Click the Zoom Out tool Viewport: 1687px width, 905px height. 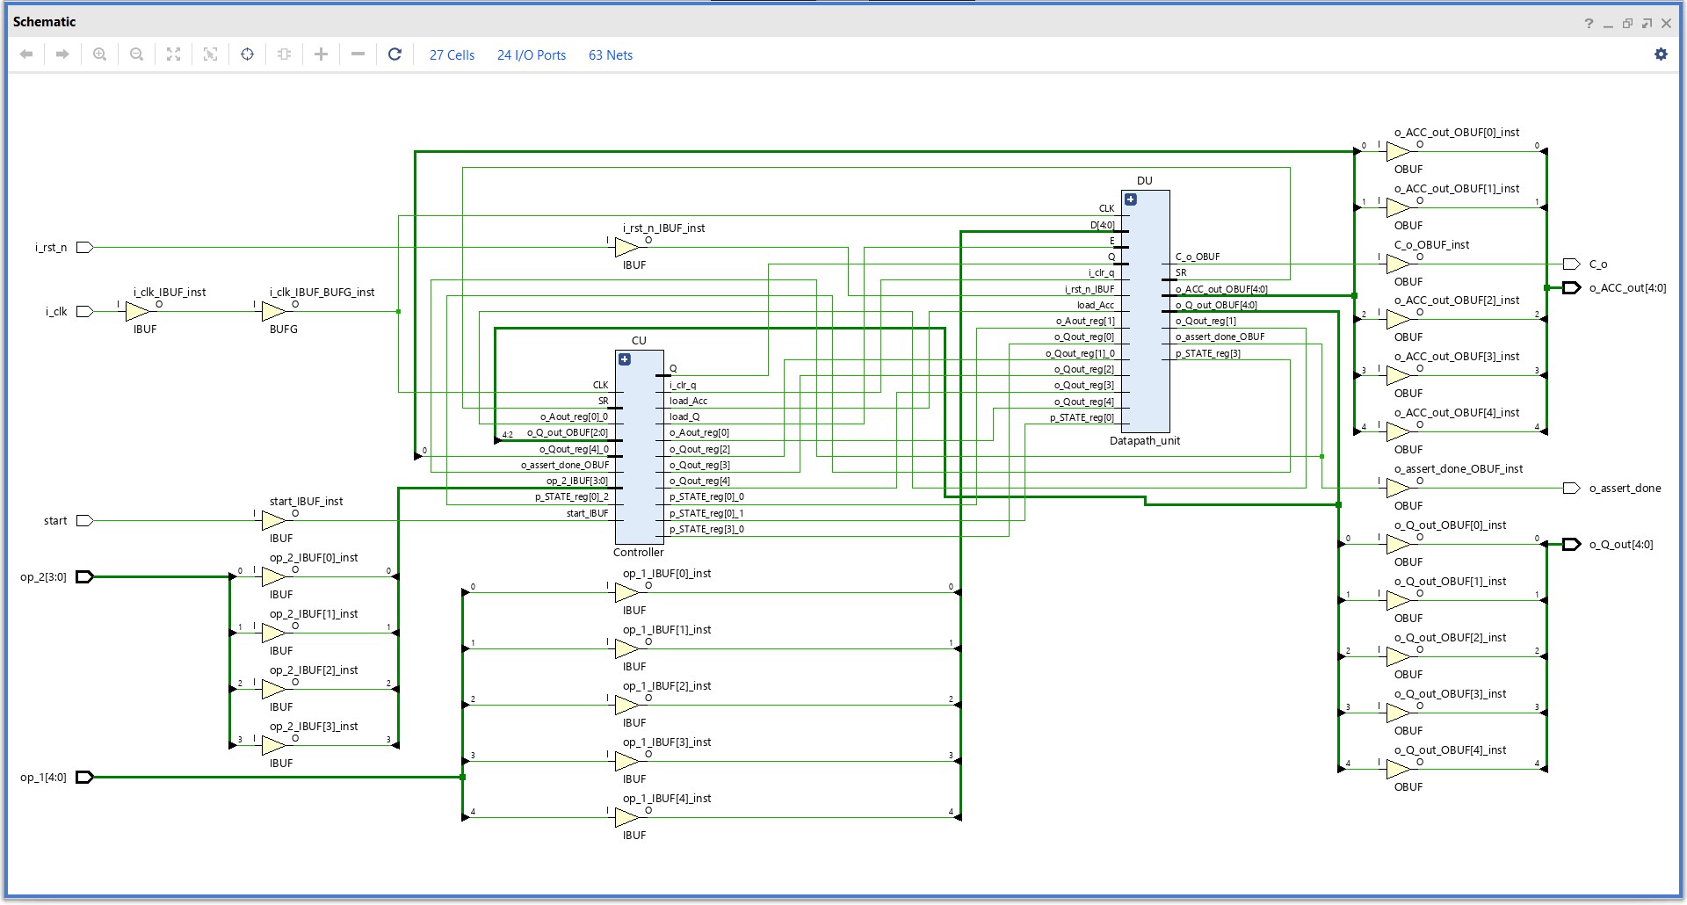pyautogui.click(x=137, y=54)
